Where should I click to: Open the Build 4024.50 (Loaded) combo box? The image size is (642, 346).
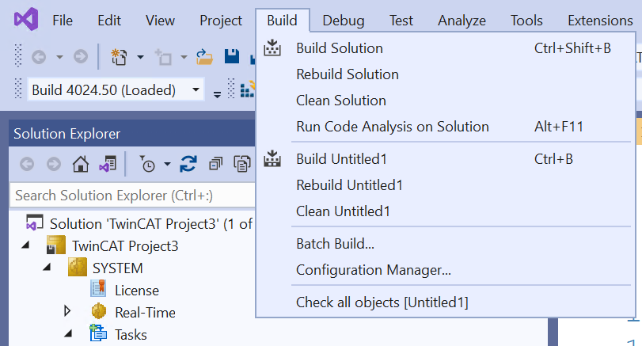(116, 89)
